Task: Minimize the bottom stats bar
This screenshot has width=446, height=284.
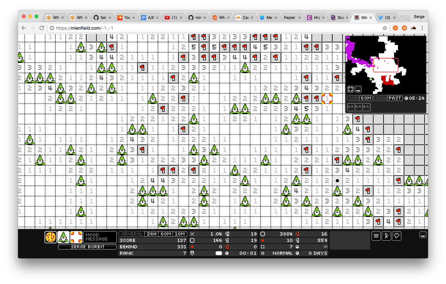Action: point(423,235)
